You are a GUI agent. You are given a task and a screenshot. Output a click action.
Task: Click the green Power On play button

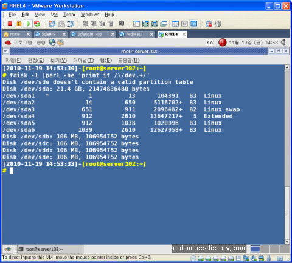tap(28, 24)
